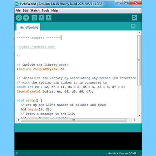Create a new sketch using the page icon
Image resolution: width=156 pixels, height=156 pixels.
[x=34, y=18]
